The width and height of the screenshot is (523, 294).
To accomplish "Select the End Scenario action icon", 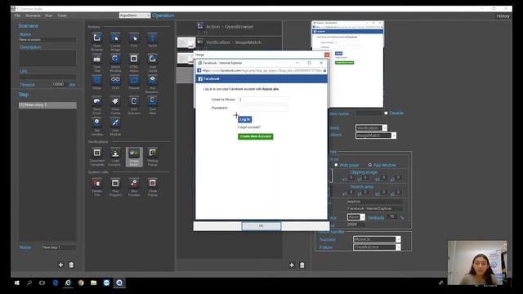I will tap(134, 101).
